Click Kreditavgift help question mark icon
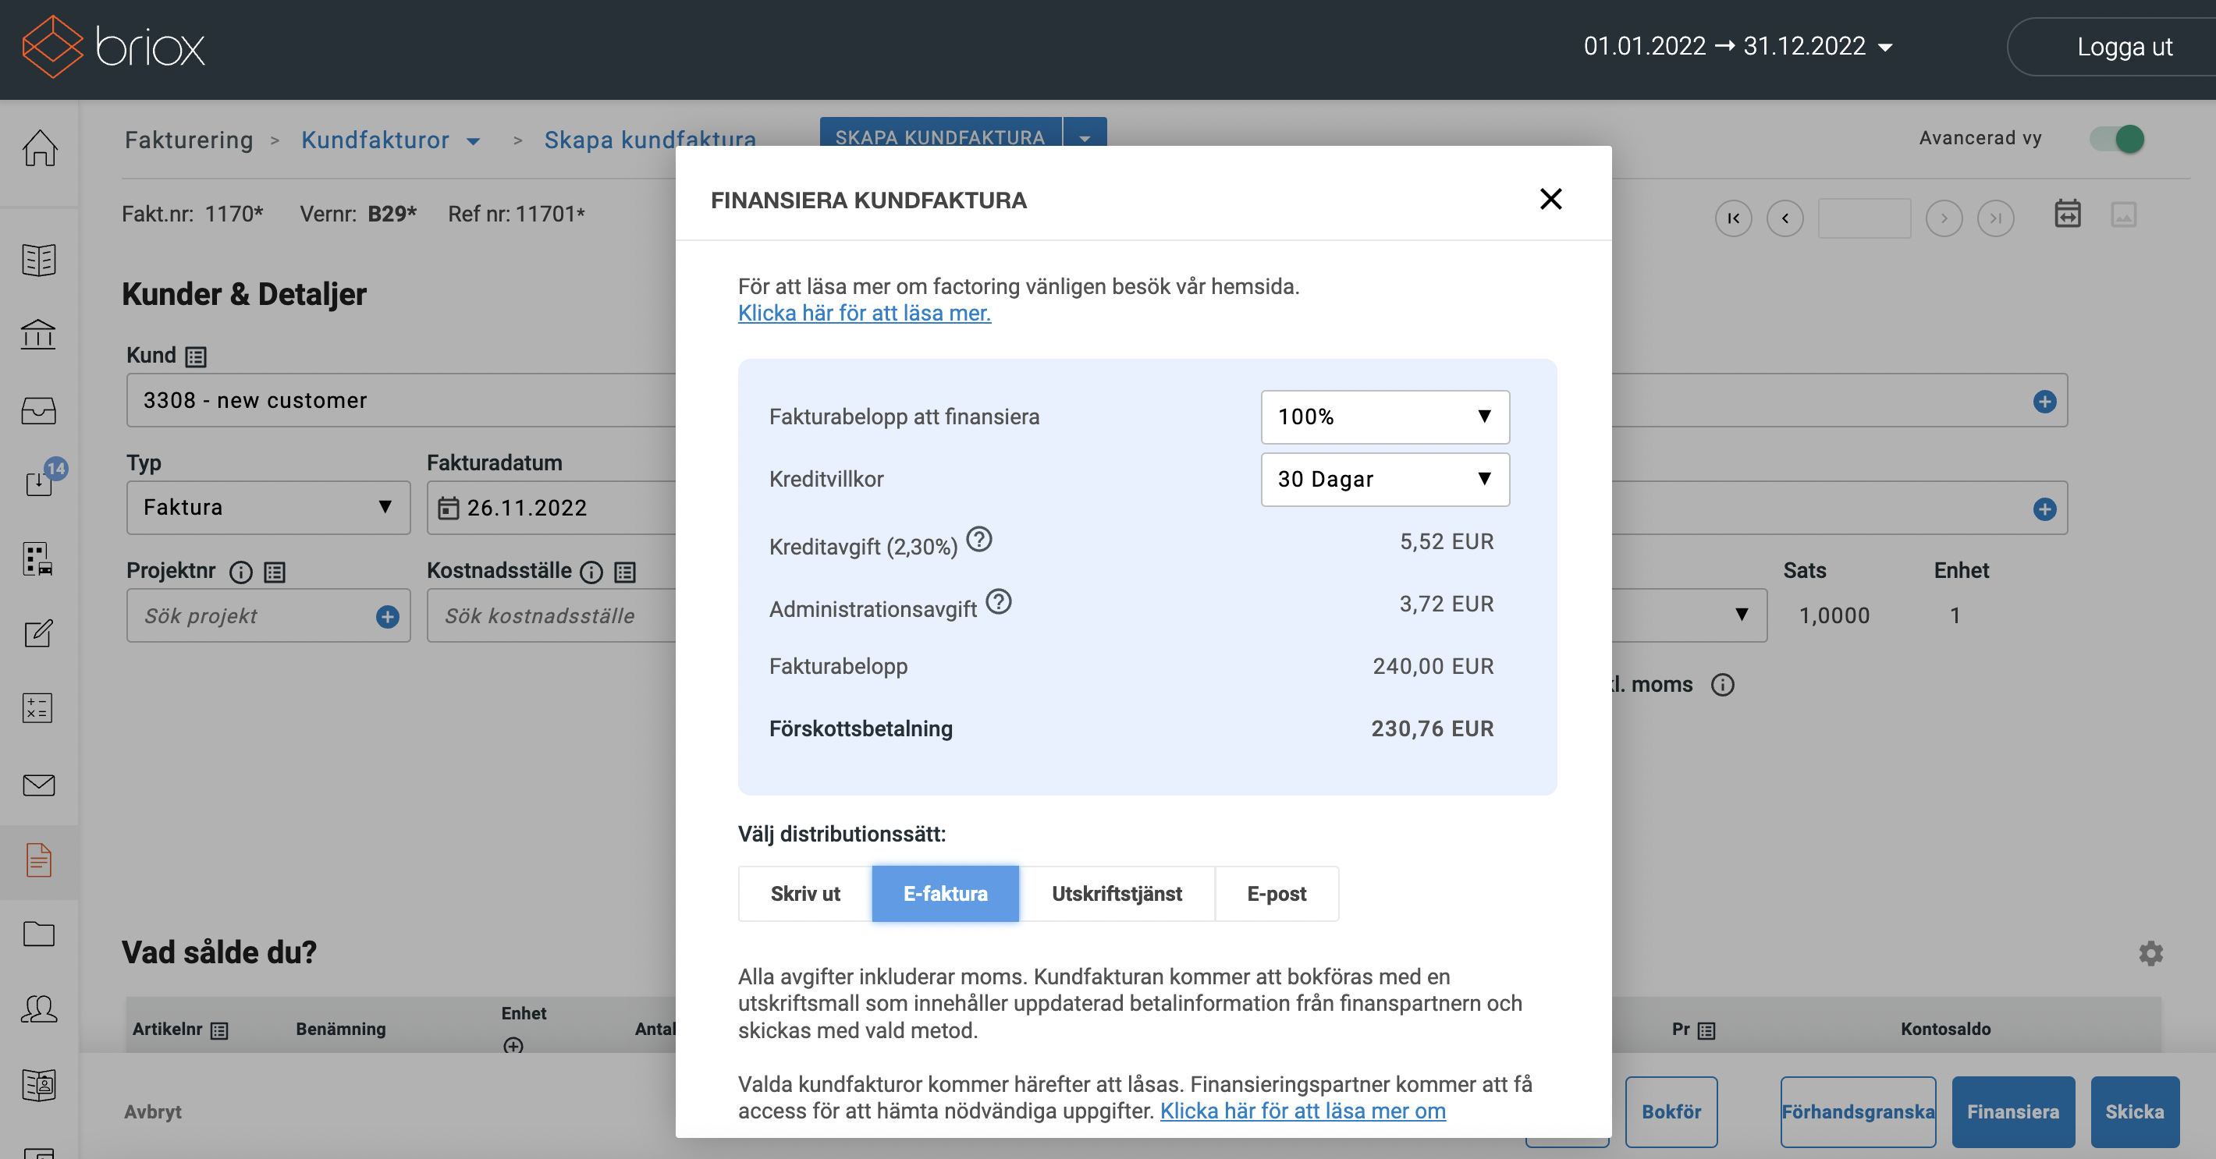The height and width of the screenshot is (1159, 2216). pos(979,540)
